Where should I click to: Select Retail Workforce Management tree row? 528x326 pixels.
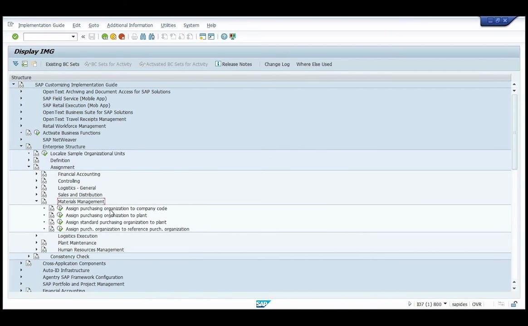coord(74,126)
